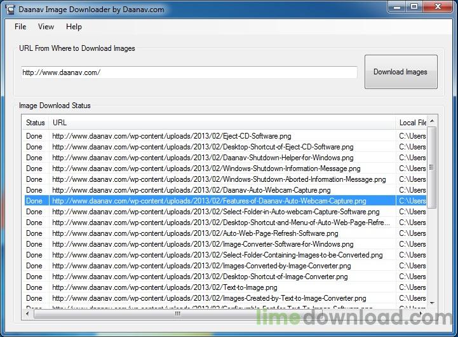This screenshot has width=458, height=337.
Task: Select the Eject-CD-Software.png URL row
Action: click(x=225, y=136)
